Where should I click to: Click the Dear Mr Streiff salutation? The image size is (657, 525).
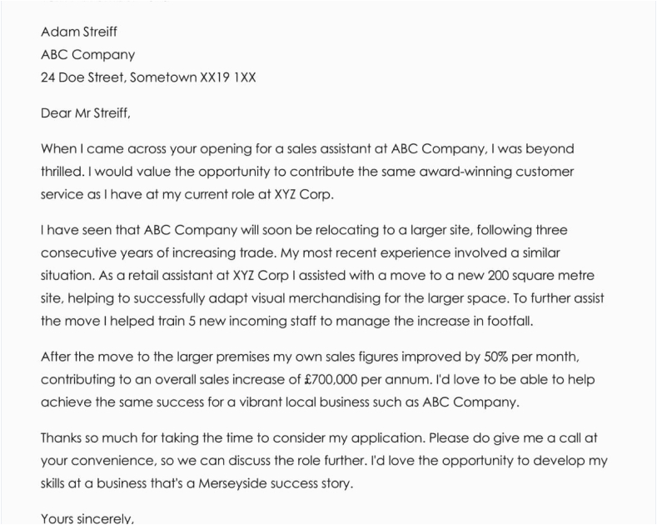[x=86, y=112]
